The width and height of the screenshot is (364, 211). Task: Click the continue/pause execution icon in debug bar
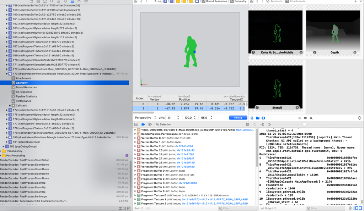tap(150, 124)
